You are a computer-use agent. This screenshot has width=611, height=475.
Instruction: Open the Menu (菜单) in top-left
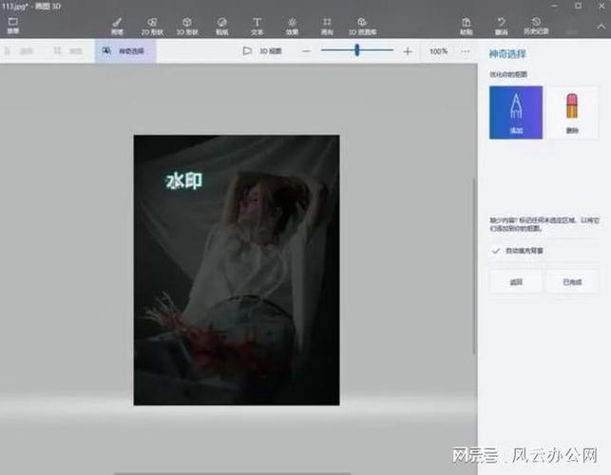click(13, 25)
